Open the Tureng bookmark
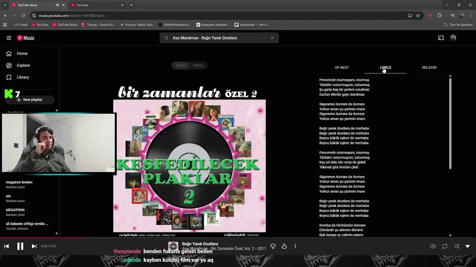Screen dimensions: 476x267 [x=98, y=25]
